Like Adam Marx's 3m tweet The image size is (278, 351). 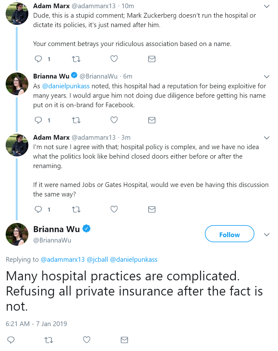tap(114, 209)
